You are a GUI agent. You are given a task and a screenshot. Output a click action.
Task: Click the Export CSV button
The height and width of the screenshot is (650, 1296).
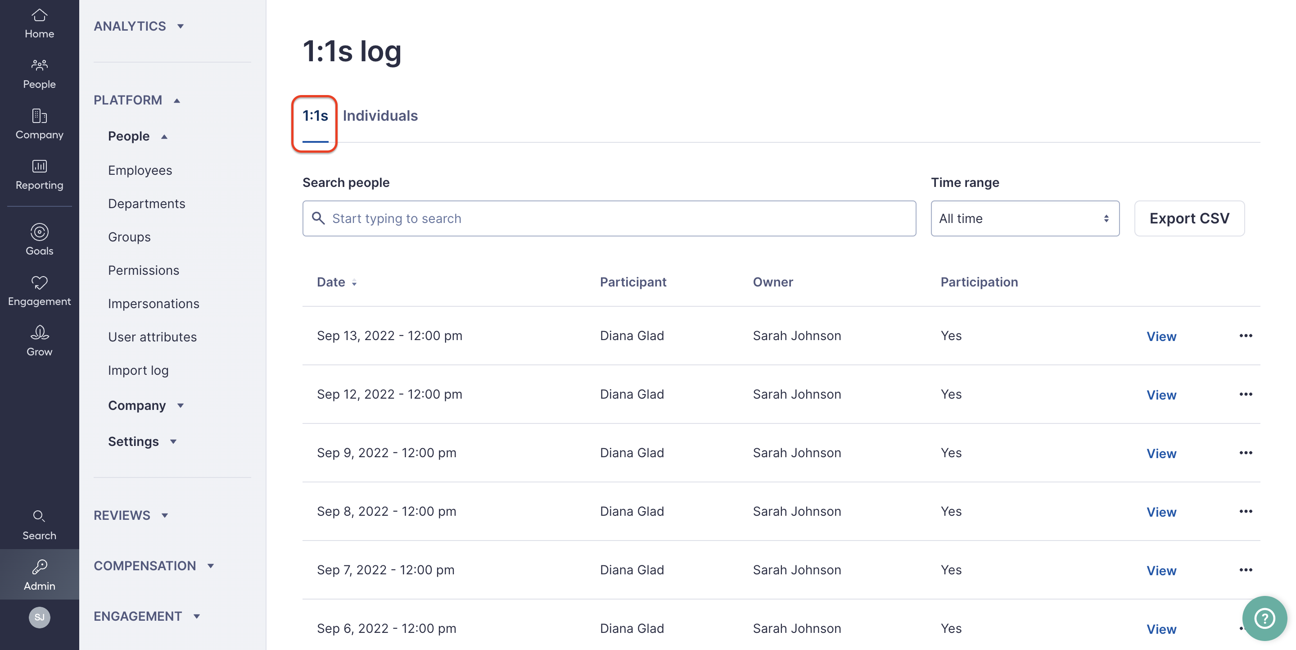coord(1189,218)
